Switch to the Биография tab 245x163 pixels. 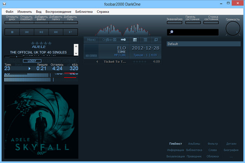click(x=231, y=150)
